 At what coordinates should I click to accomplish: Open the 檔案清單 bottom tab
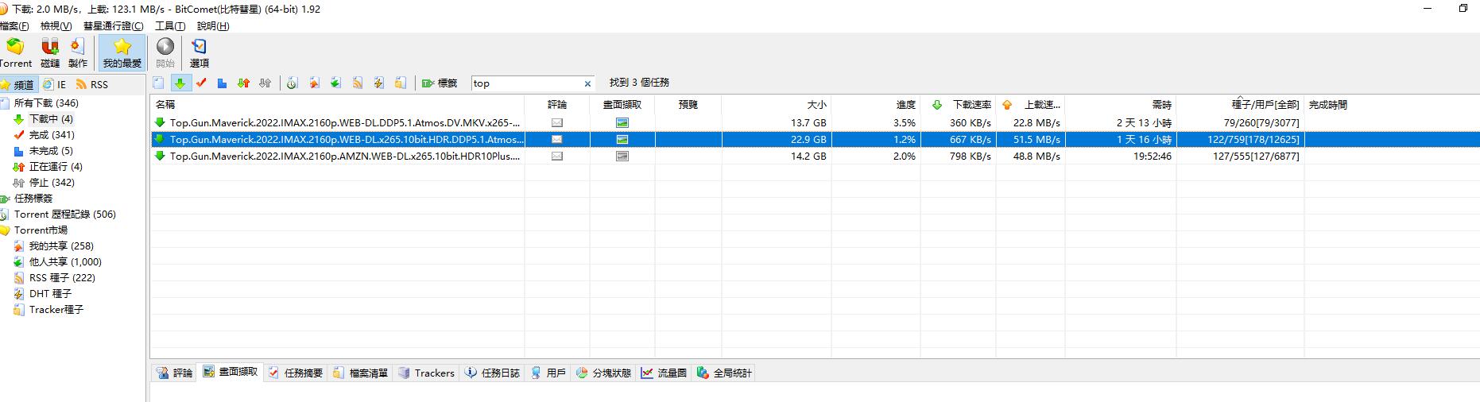(360, 373)
